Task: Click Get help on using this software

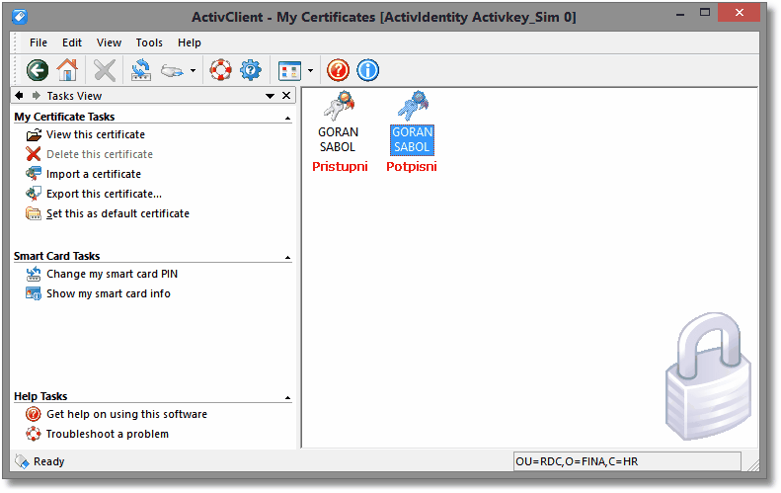Action: (x=127, y=414)
